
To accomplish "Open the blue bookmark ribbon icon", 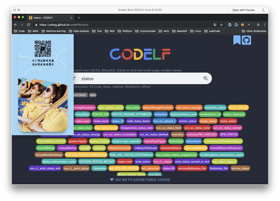I will pos(237,40).
